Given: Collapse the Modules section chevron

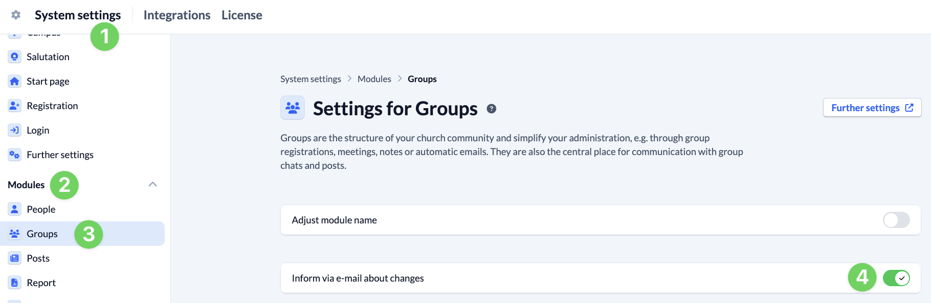Looking at the screenshot, I should click(152, 184).
